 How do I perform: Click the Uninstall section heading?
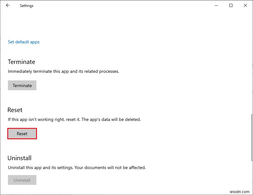pyautogui.click(x=20, y=158)
